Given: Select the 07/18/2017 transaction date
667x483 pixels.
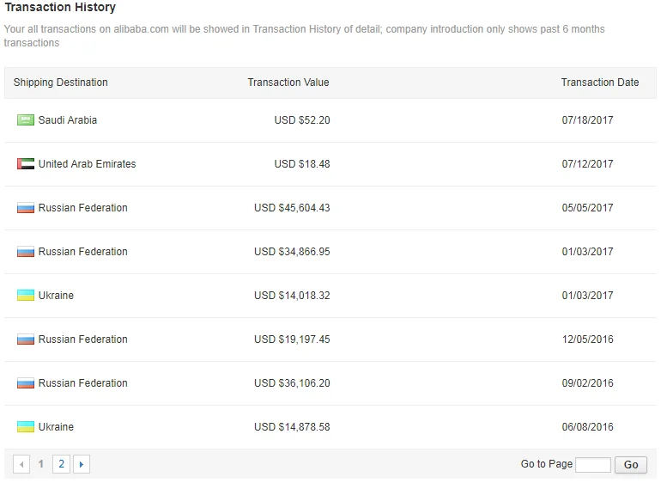Looking at the screenshot, I should (588, 120).
